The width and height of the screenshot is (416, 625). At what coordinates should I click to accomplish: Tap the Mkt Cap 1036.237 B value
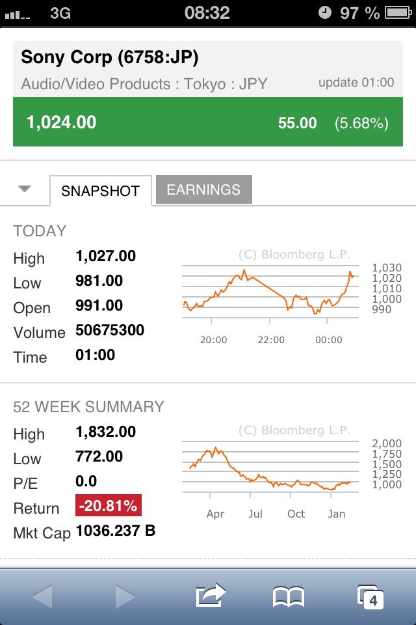pyautogui.click(x=116, y=531)
